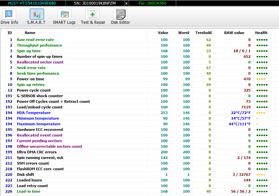Open the Drive Info icon
This screenshot has width=279, height=196.
[9, 14]
